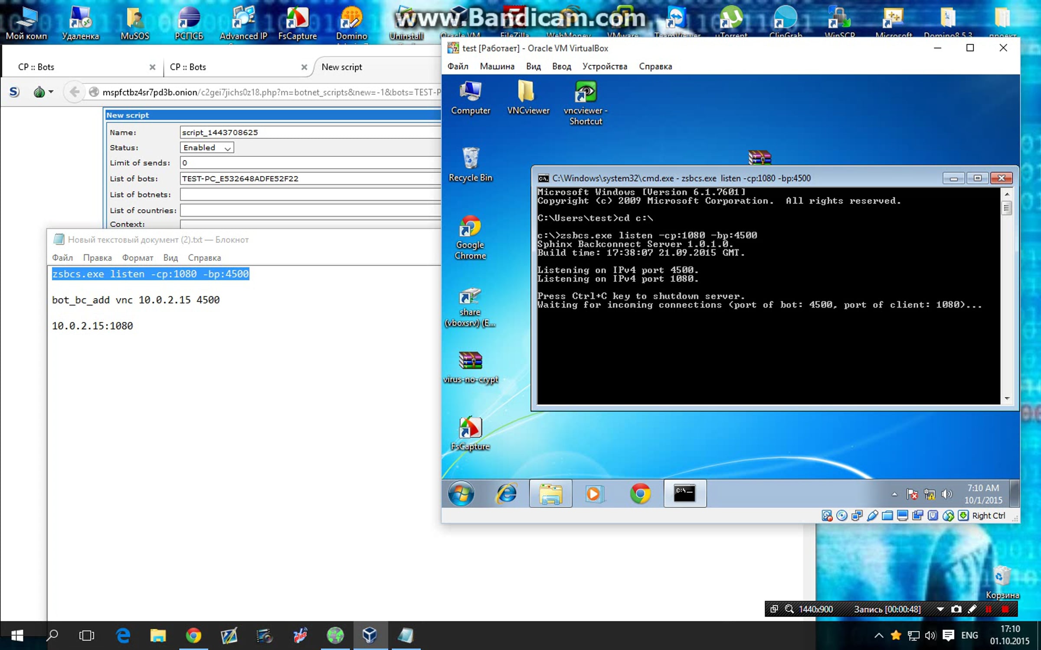The height and width of the screenshot is (650, 1041).
Task: Open VirtualBox from the host taskbar
Action: click(x=370, y=636)
